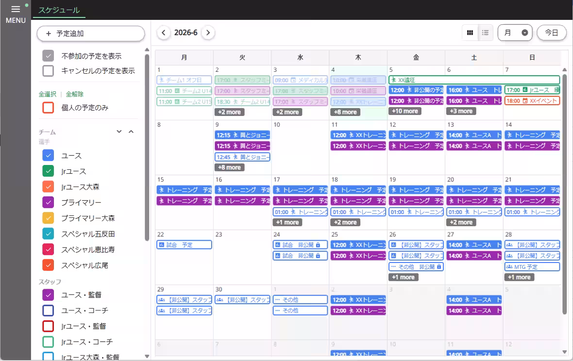Uncheck スペシャル広尾 checkbox
The height and width of the screenshot is (361, 573).
tap(48, 265)
